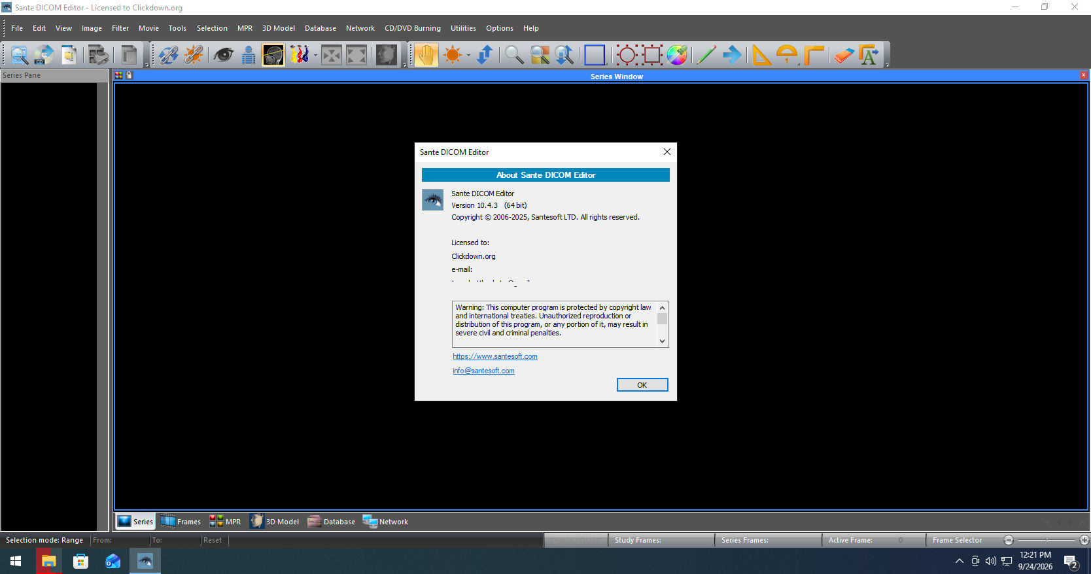Toggle the Series Window lock icon

[130, 76]
